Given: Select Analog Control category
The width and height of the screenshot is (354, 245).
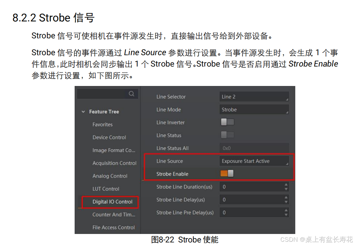Looking at the screenshot, I should click(x=110, y=176).
